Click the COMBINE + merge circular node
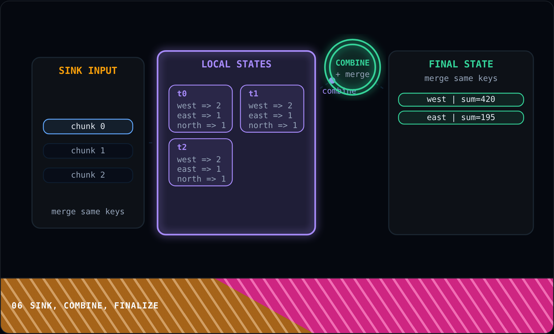The height and width of the screenshot is (334, 554). pos(352,67)
